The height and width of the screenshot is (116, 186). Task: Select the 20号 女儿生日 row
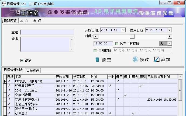pos(90,90)
